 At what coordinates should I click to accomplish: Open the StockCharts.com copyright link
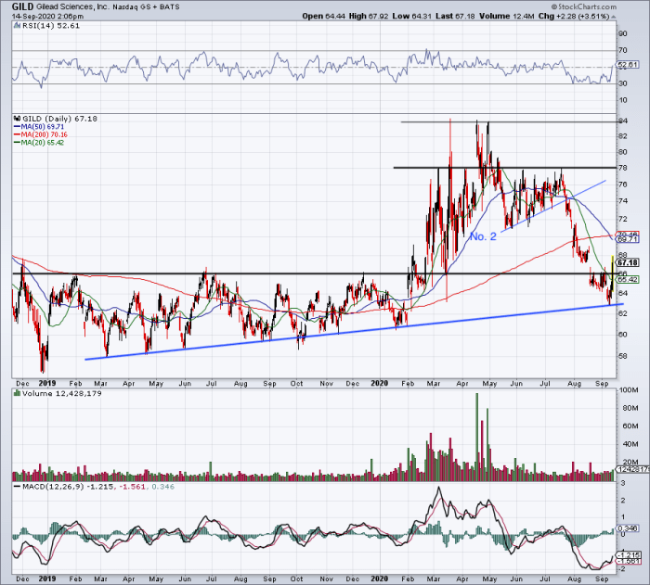tap(584, 6)
